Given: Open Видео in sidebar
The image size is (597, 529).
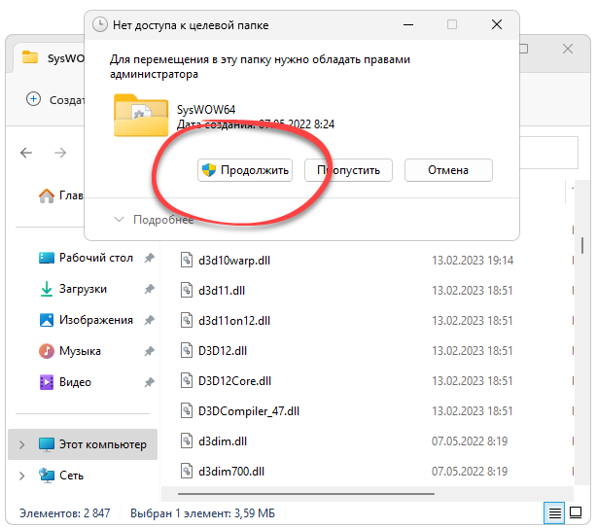Looking at the screenshot, I should (x=65, y=382).
